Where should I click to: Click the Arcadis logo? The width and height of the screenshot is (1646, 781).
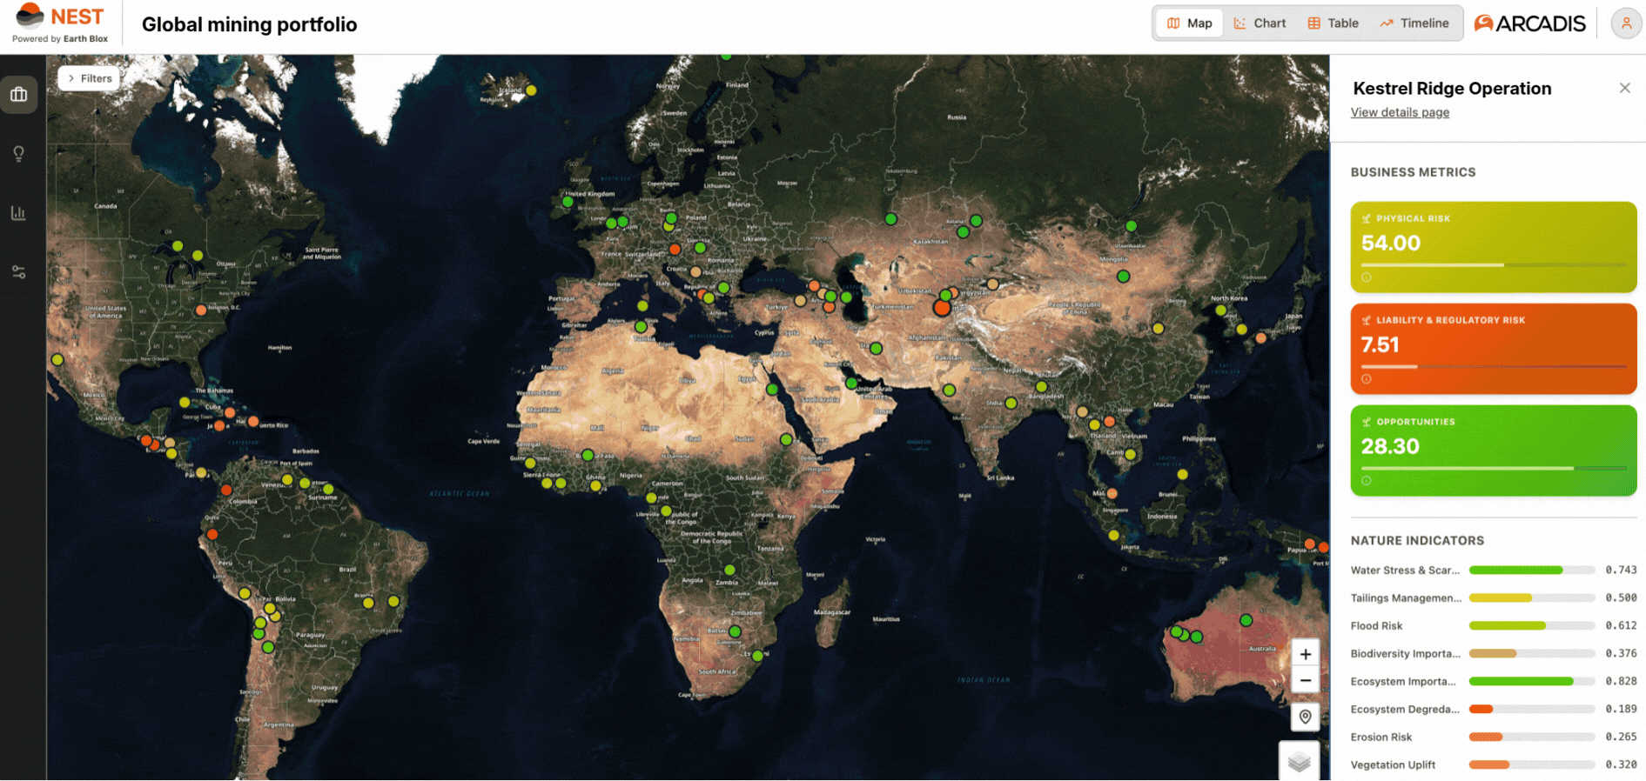[1529, 23]
